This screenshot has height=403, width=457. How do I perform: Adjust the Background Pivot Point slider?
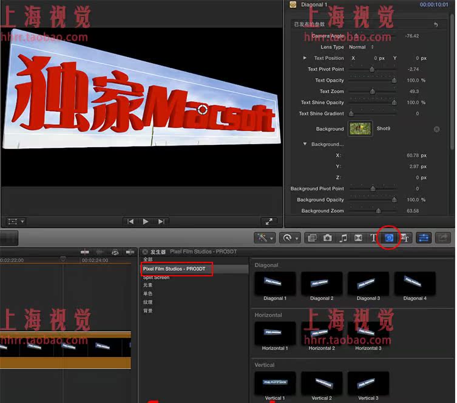point(373,188)
